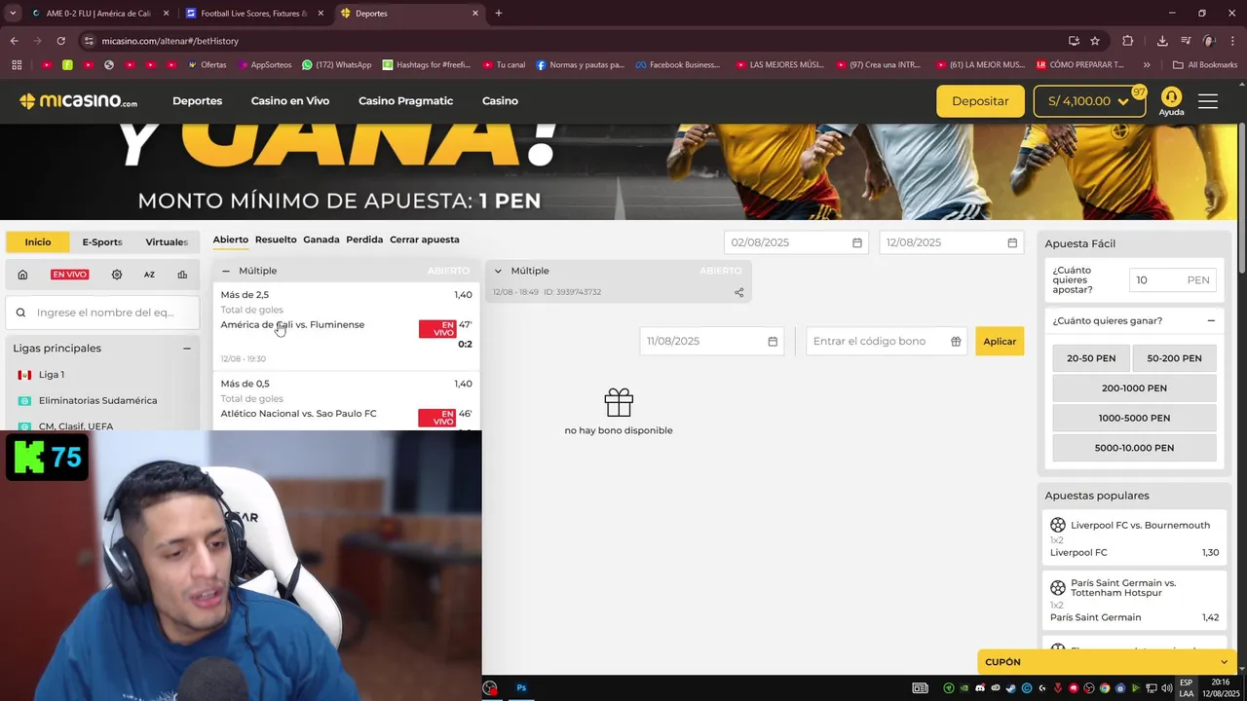The width and height of the screenshot is (1247, 701).
Task: Switch to Perdida tab
Action: (364, 240)
